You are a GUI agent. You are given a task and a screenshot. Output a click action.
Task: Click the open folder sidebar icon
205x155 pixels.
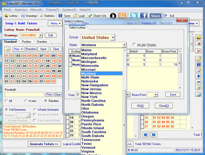click(x=198, y=59)
